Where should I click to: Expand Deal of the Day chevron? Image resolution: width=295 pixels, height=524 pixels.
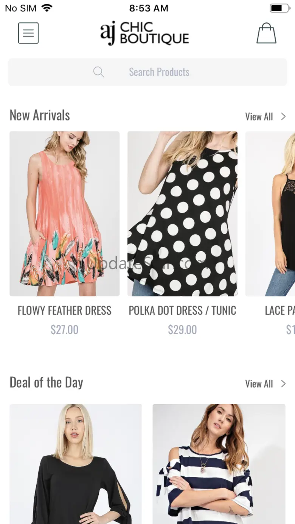point(283,384)
